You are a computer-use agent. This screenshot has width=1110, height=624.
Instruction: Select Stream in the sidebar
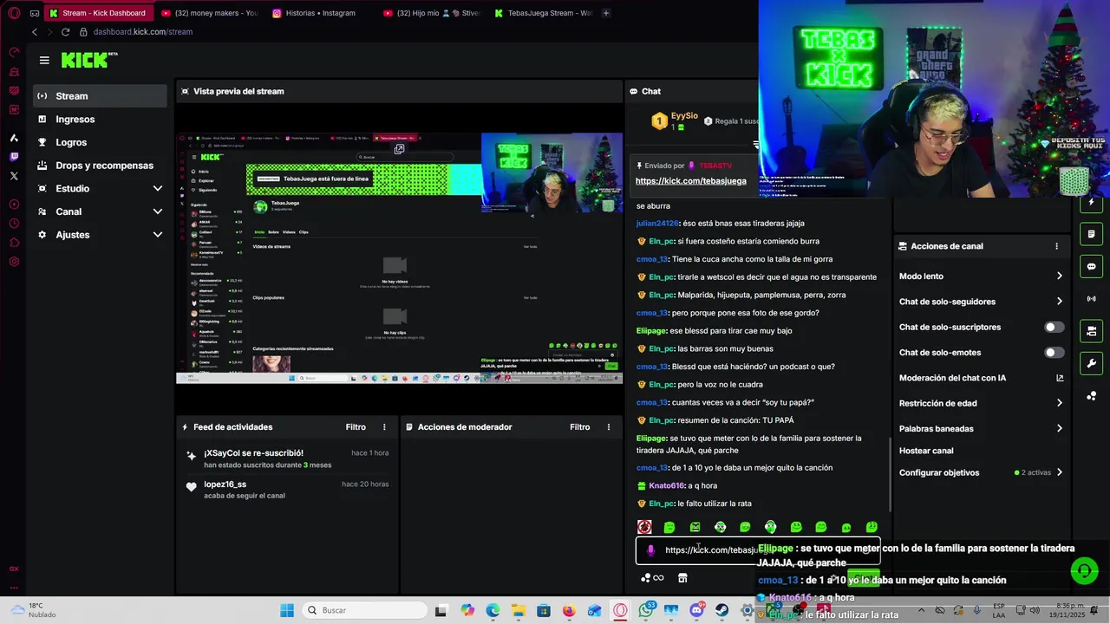click(101, 96)
